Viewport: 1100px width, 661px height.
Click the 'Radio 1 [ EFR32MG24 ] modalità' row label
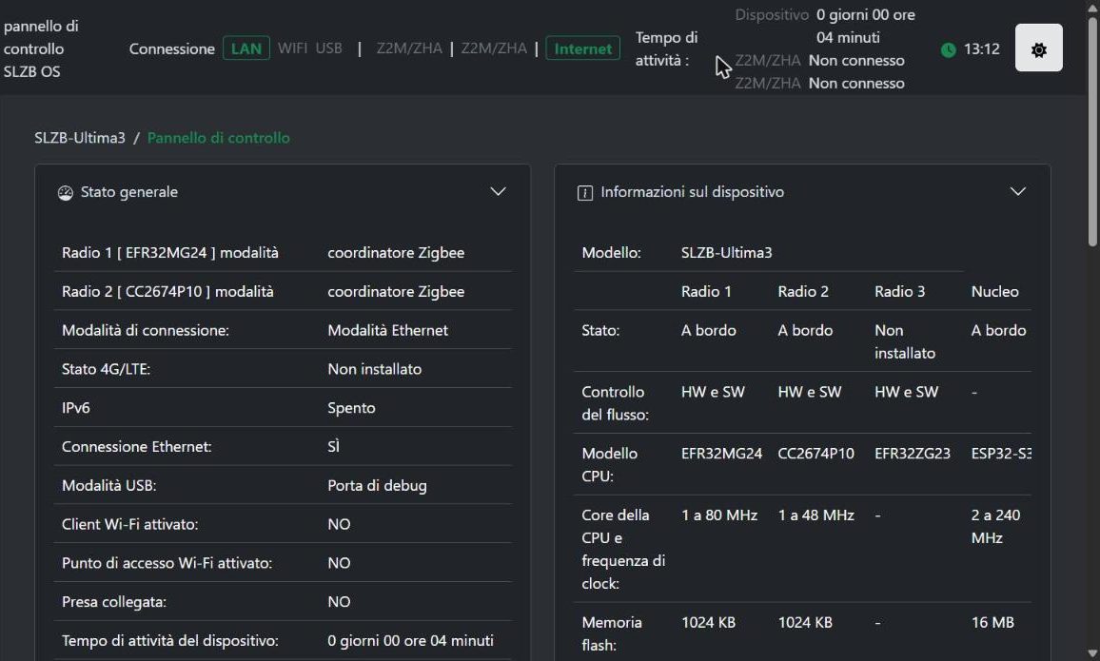[169, 252]
